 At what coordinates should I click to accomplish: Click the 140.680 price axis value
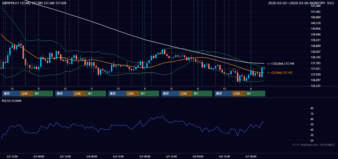coord(315,17)
